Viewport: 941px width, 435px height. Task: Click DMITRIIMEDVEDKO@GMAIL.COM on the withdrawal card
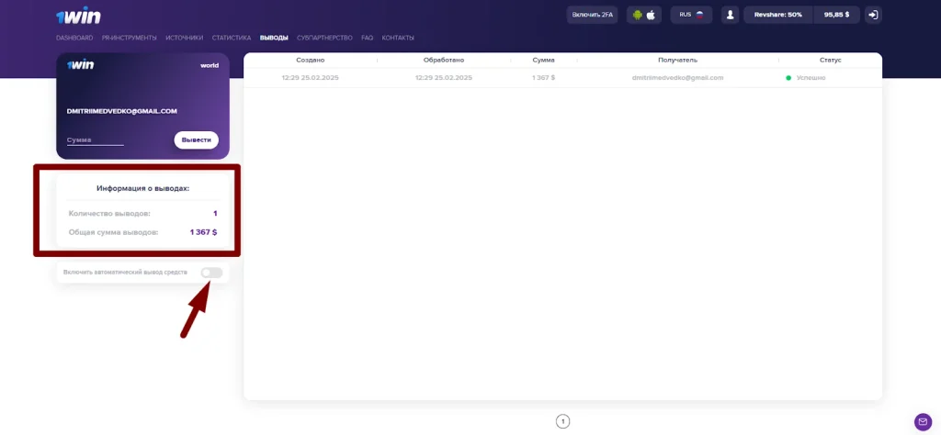pyautogui.click(x=122, y=111)
